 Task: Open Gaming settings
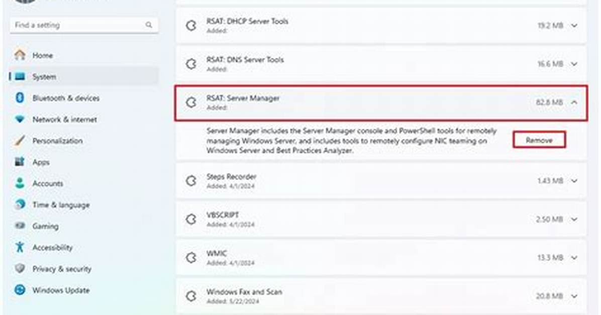point(84,226)
